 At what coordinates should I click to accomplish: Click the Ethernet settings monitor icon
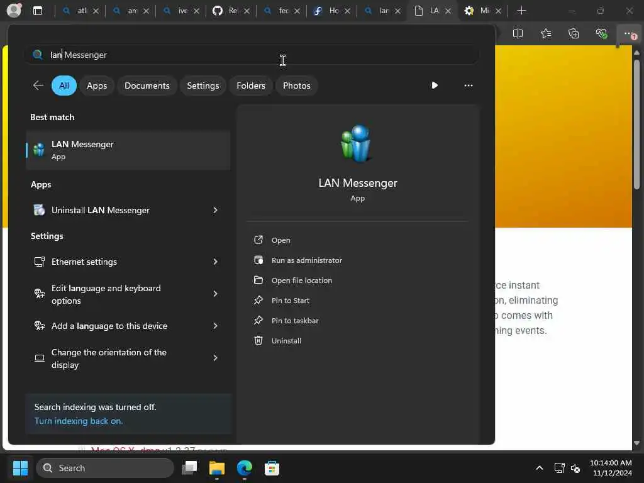tap(40, 262)
